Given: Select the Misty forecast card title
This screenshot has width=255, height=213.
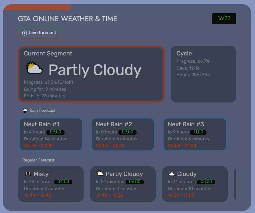Looking at the screenshot, I should 41,174.
